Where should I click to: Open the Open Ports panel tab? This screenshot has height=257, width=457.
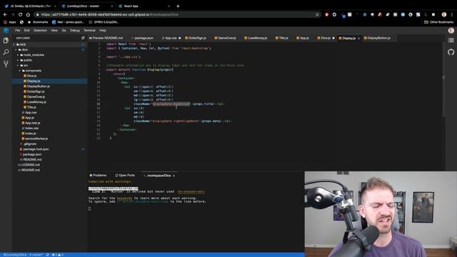click(x=125, y=176)
